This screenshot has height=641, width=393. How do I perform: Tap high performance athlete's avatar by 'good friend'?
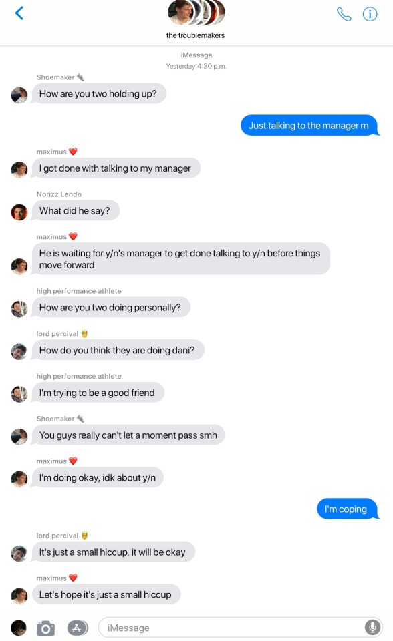[x=19, y=394]
